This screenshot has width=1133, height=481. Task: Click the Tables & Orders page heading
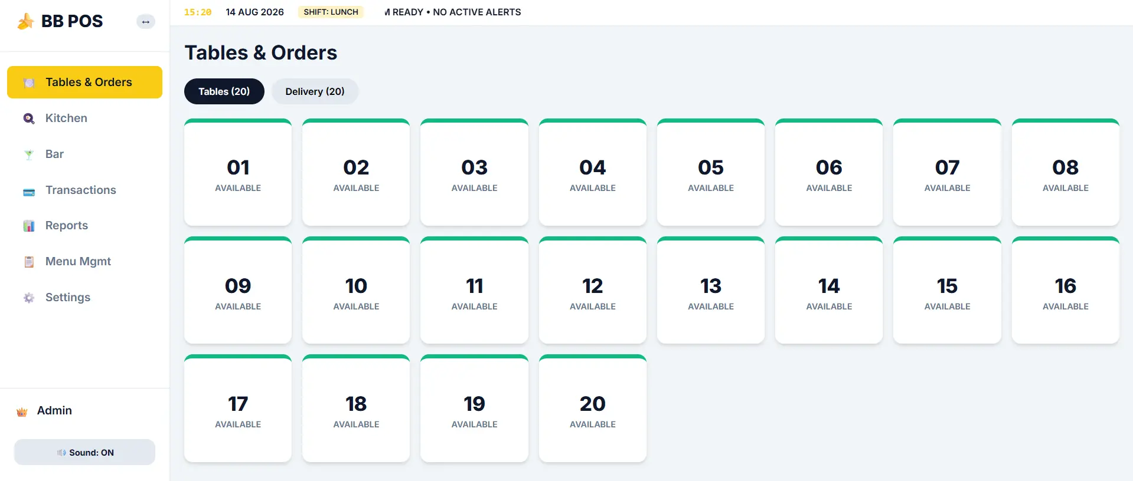pyautogui.click(x=261, y=52)
